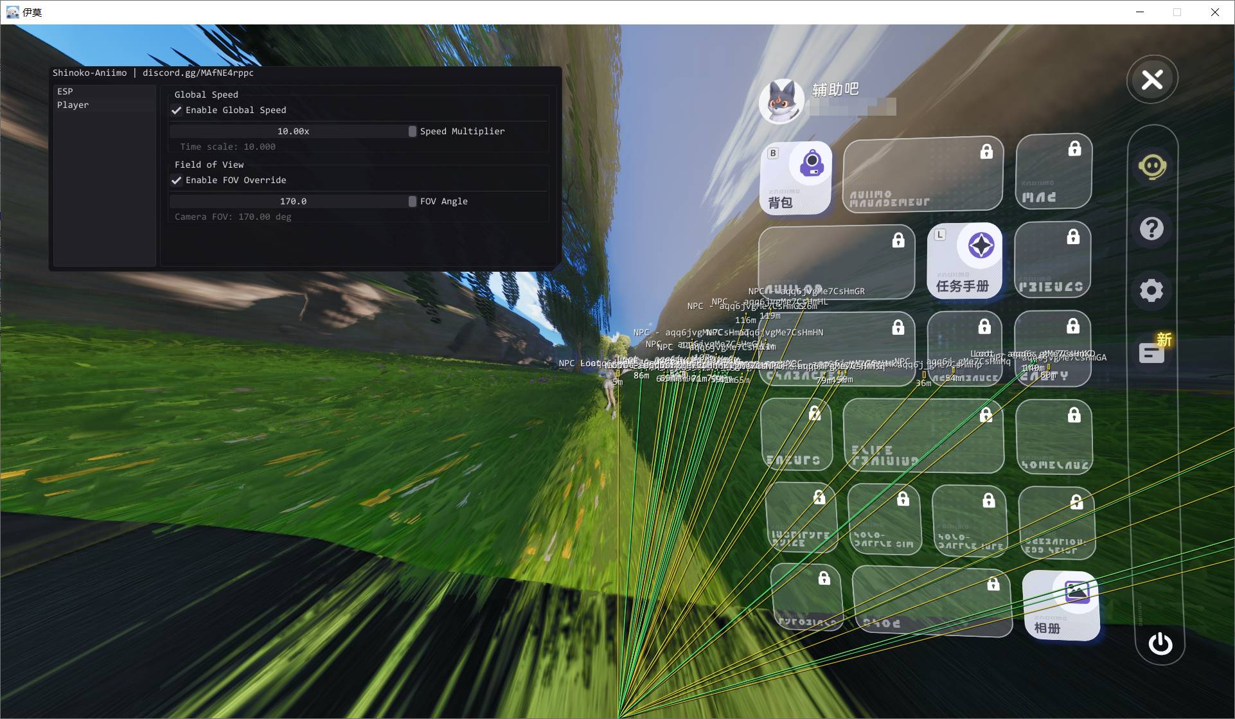Open the 相册 album tile
1235x719 pixels.
click(1061, 606)
